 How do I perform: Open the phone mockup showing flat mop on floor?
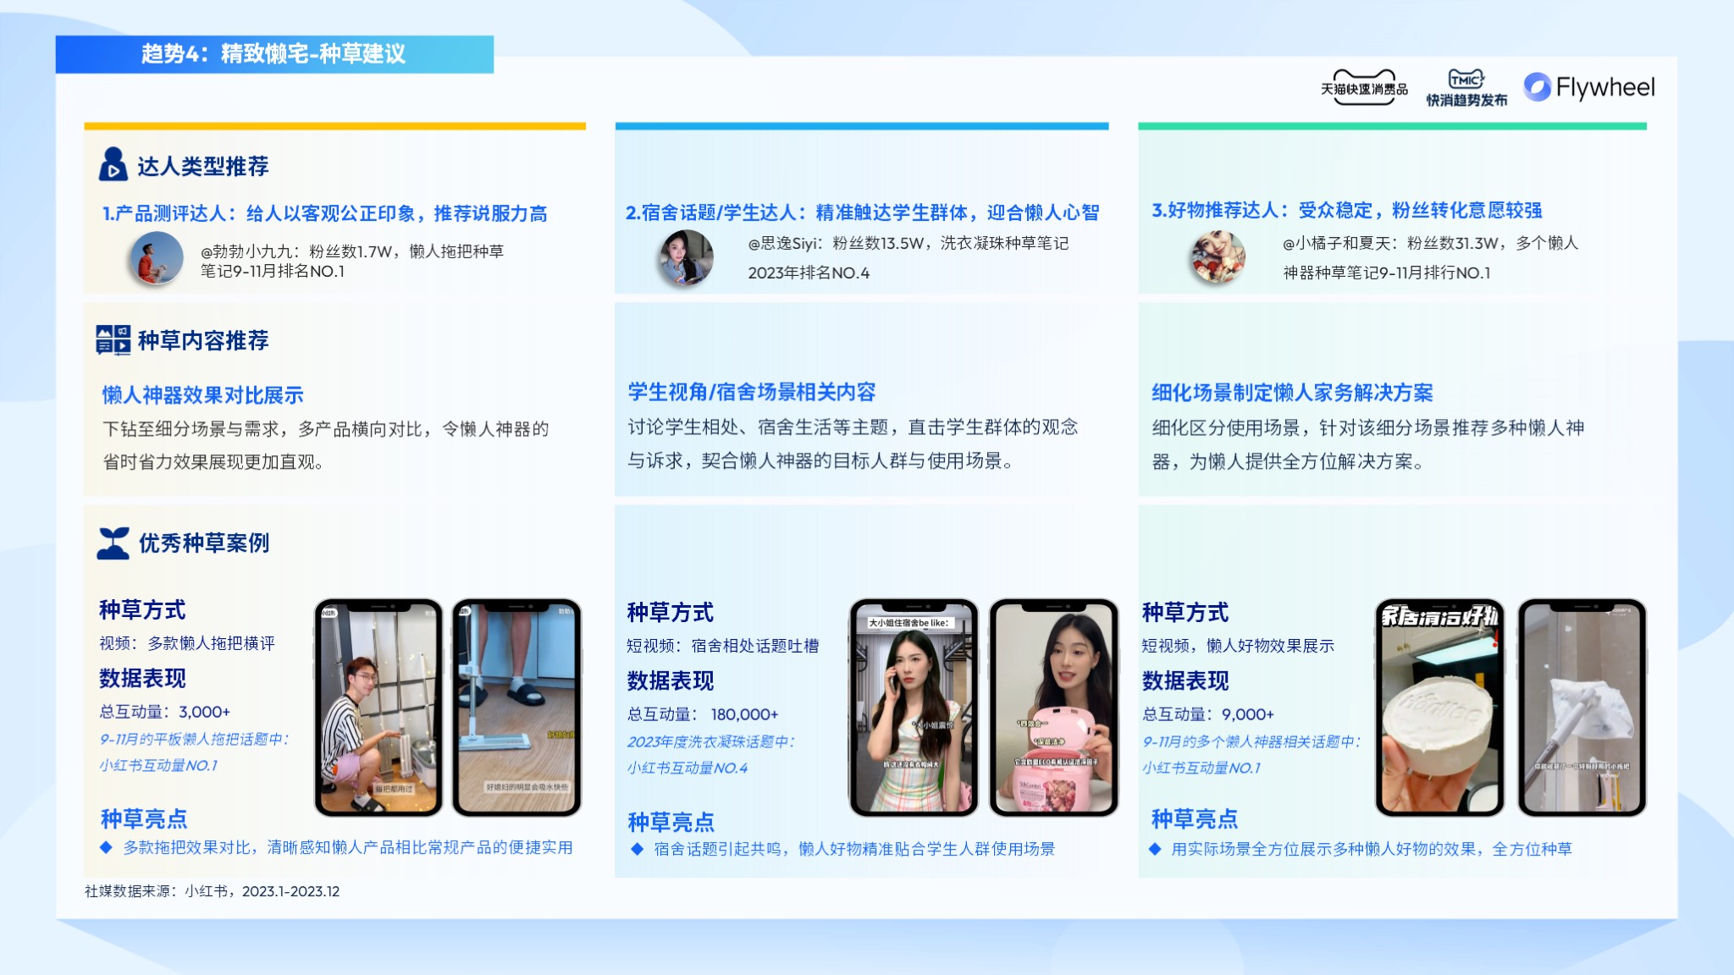[x=516, y=708]
